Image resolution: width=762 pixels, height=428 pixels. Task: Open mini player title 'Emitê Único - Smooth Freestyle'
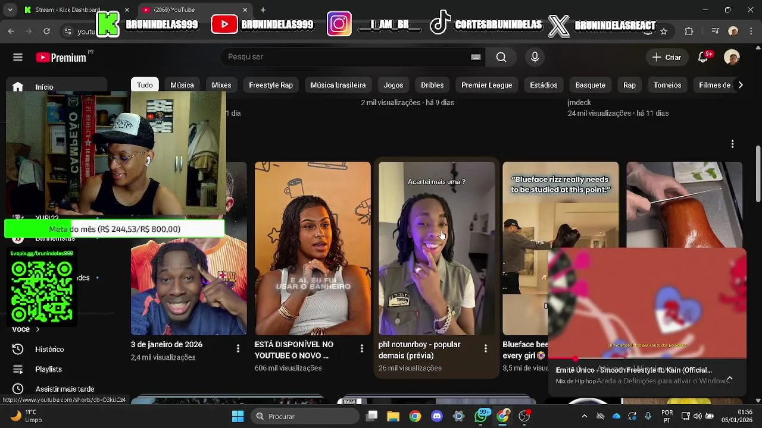pyautogui.click(x=633, y=370)
